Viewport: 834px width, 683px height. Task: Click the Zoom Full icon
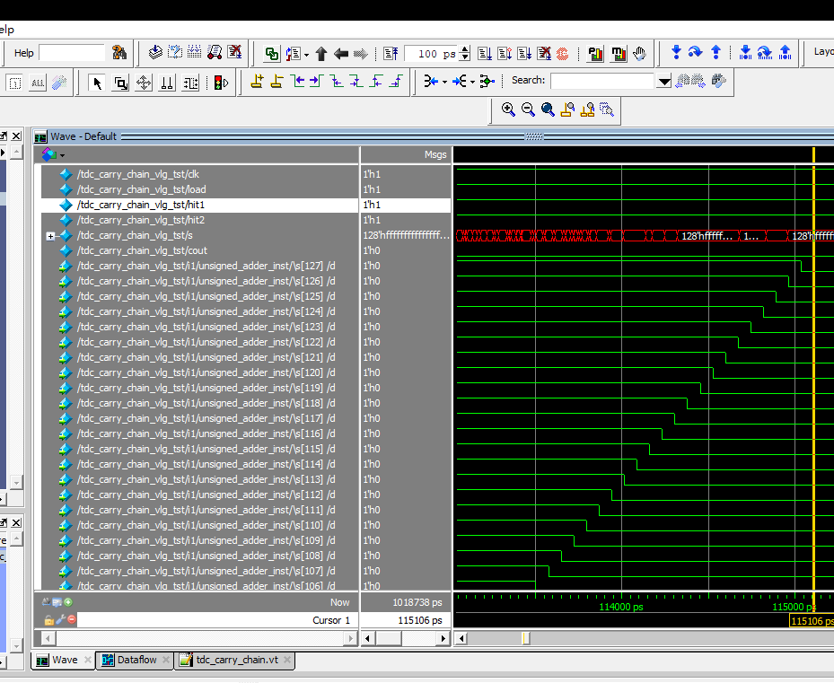(548, 109)
